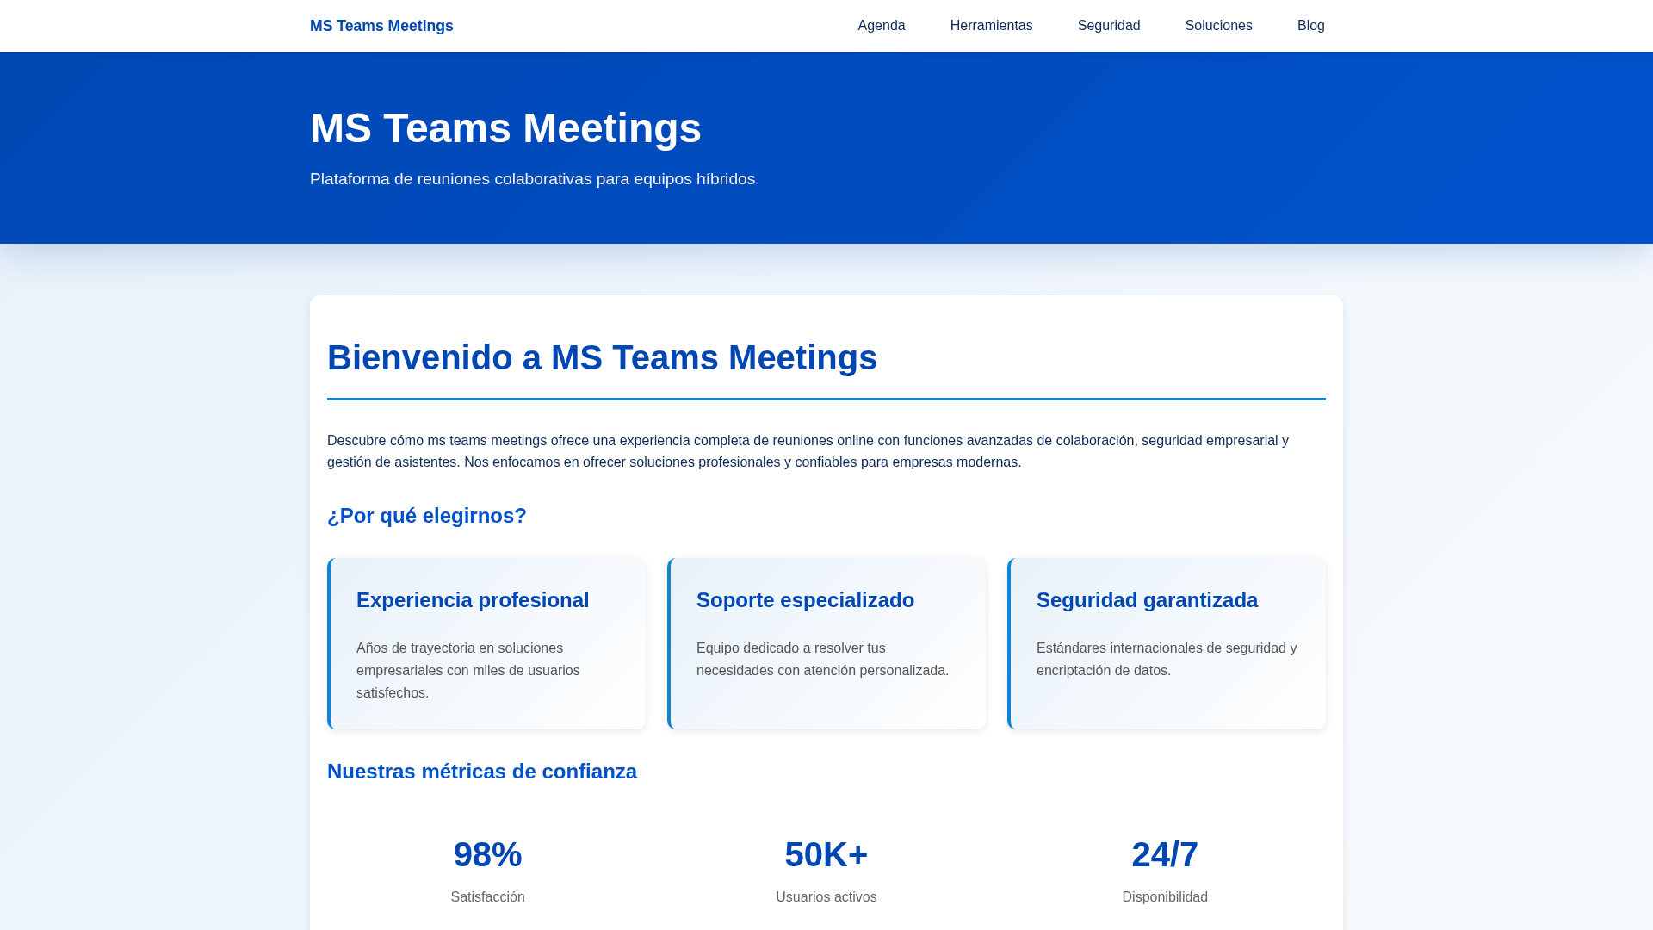
Task: Click the heading 'Nuestras métricas de confianza'
Action: [x=482, y=772]
